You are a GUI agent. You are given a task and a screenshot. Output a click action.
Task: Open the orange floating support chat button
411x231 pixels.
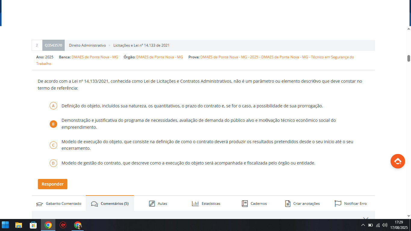(397, 161)
